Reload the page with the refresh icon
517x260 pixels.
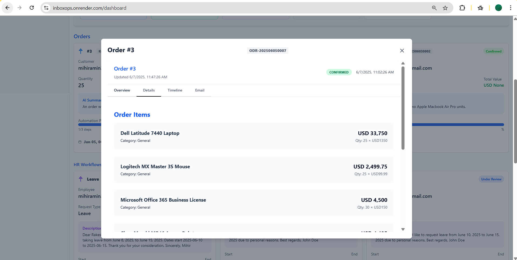[x=32, y=8]
